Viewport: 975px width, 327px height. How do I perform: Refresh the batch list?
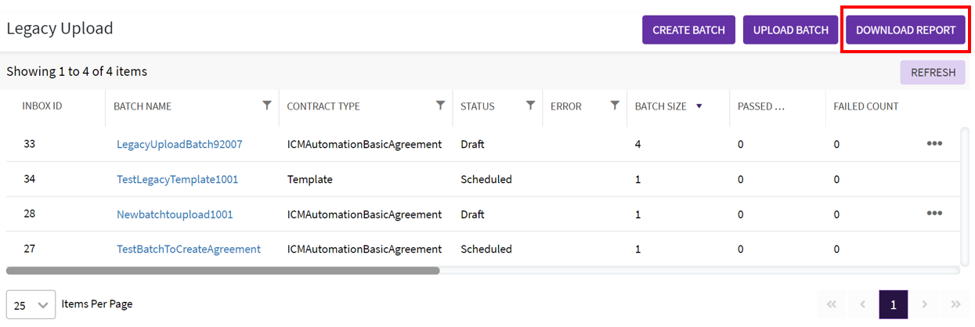point(933,73)
